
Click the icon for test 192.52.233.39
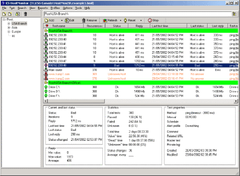pos(46,35)
